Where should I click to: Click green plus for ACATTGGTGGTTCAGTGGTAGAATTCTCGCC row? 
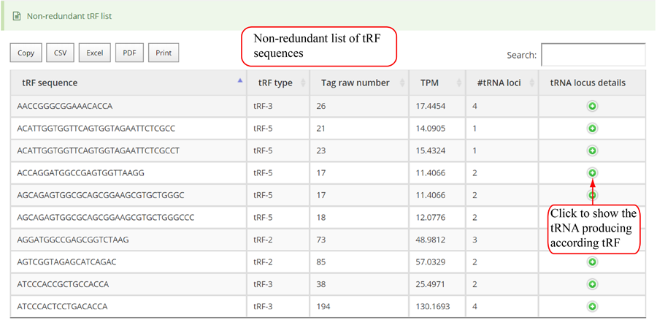[x=592, y=129]
